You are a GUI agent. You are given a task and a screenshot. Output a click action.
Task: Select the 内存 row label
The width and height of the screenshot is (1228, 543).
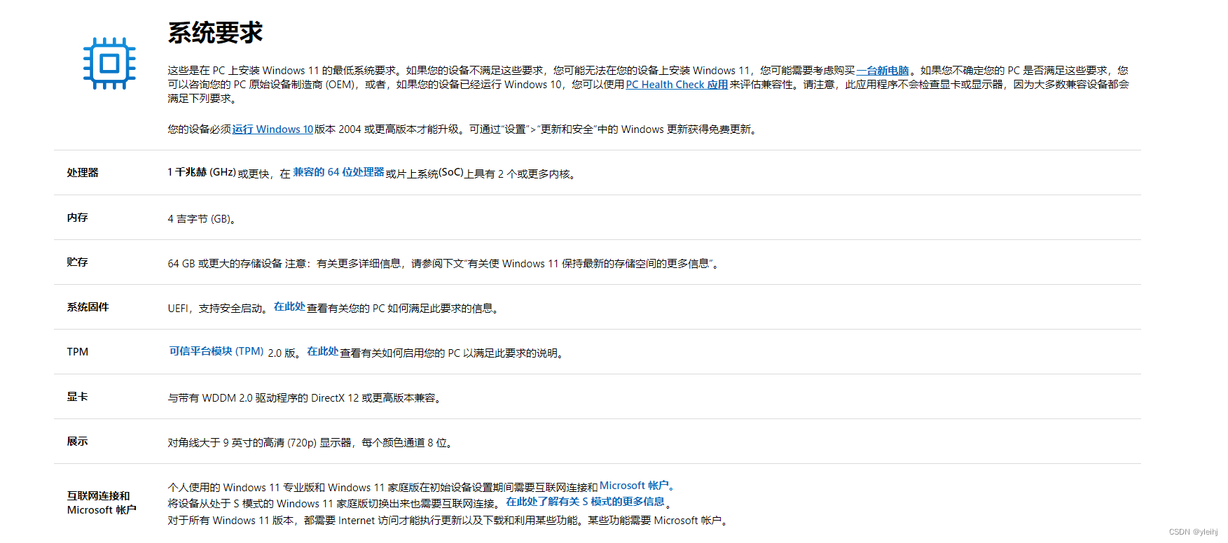(77, 218)
